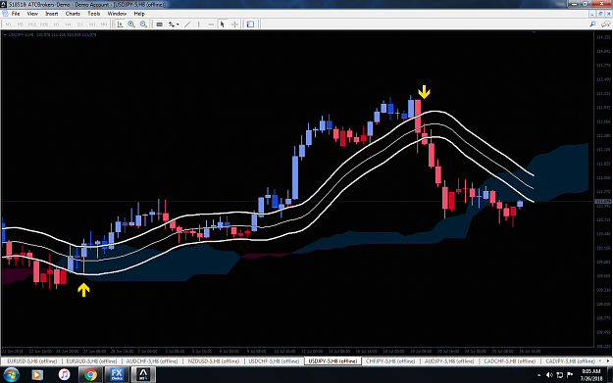Click the taskbar clock showing 9:05 AM
This screenshot has width=613, height=383.
coord(591,375)
